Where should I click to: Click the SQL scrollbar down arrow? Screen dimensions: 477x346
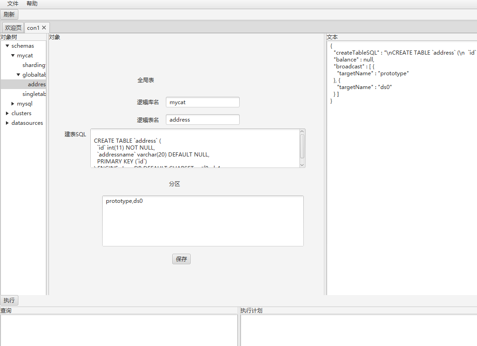(302, 165)
